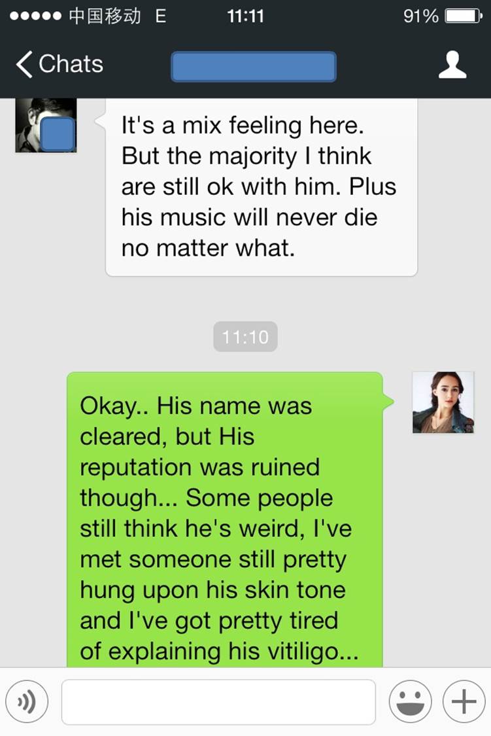Tap the 11:11 status bar clock
The image size is (491, 736).
[x=245, y=16]
